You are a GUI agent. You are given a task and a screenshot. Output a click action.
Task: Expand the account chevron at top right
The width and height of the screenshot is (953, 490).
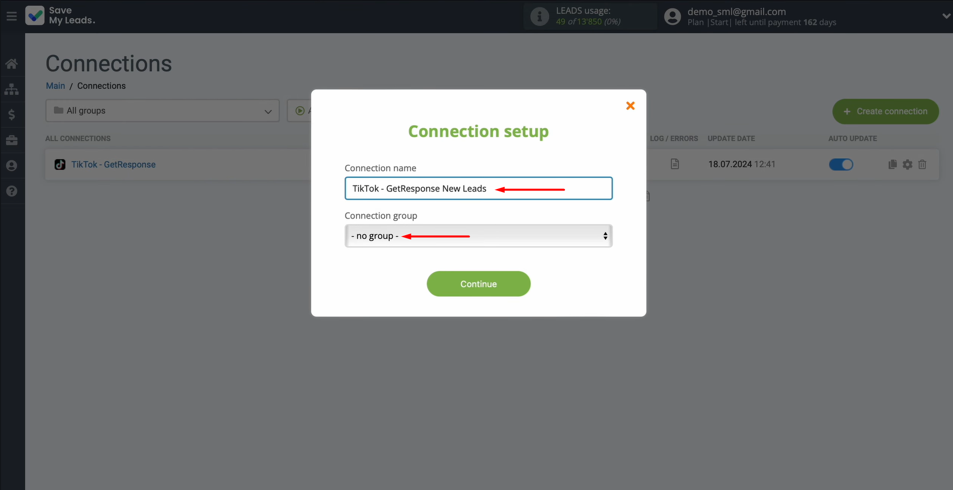945,16
